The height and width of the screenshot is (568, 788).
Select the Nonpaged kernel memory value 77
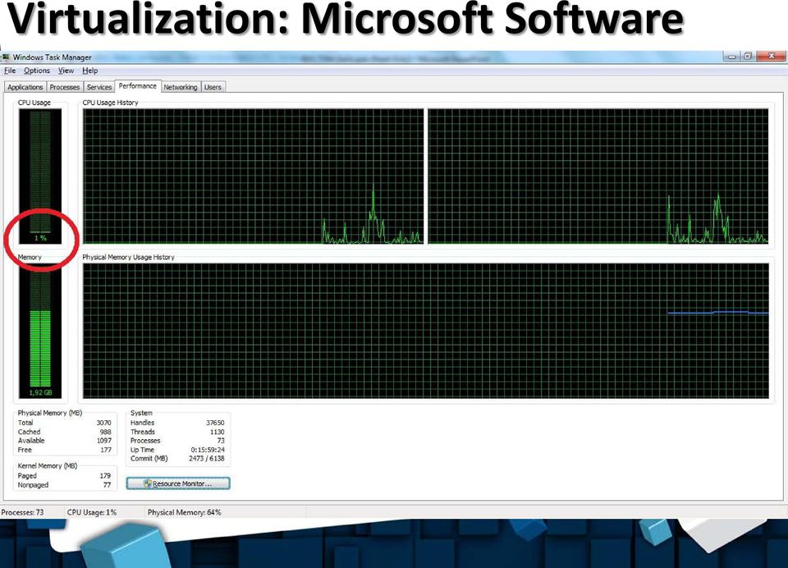(107, 485)
